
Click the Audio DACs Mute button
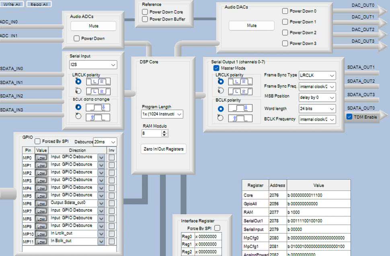click(252, 26)
